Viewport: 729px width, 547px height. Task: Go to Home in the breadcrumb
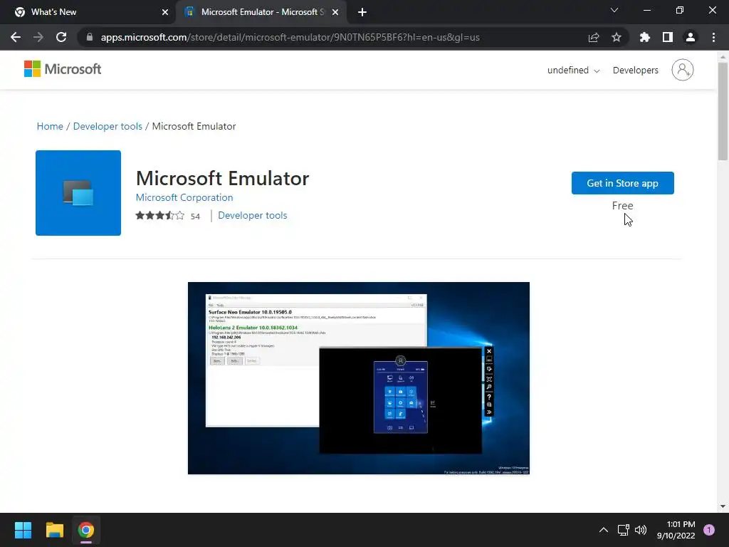[50, 127]
